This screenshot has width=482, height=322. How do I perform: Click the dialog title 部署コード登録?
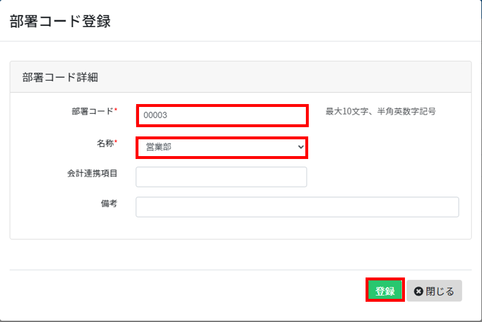(60, 21)
